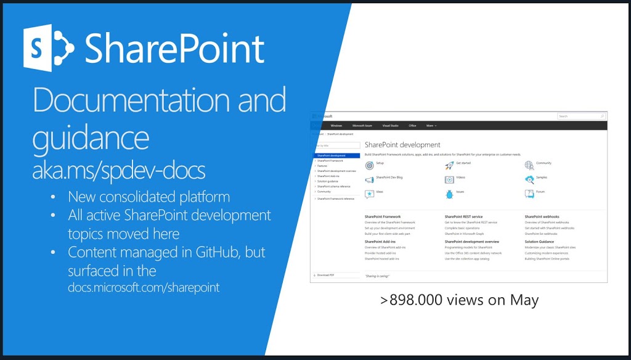Open Customizing modern experiences link
Screen dimensions: 631x360
[546, 253]
